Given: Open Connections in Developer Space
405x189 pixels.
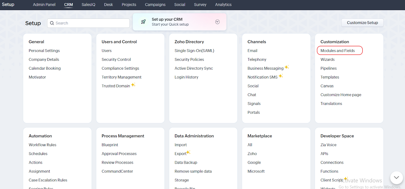Looking at the screenshot, I should [332, 163].
